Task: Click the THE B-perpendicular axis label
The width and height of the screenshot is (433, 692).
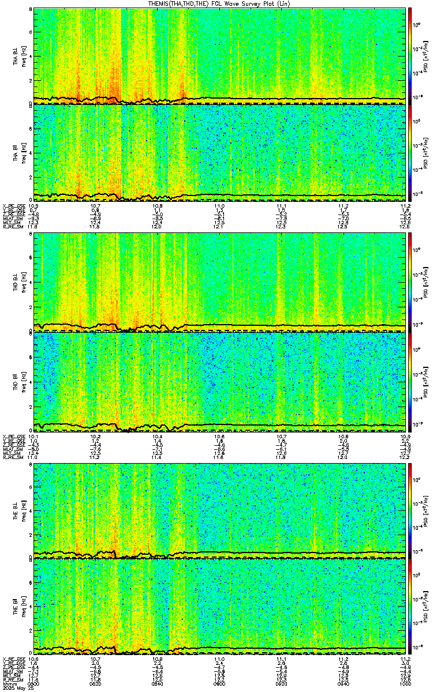Action: click(x=16, y=510)
